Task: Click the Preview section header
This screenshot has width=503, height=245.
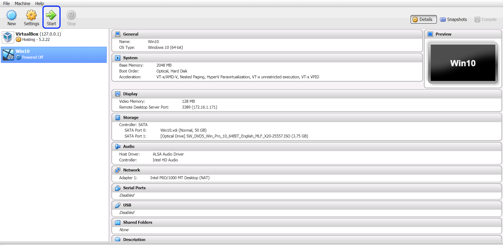Action: (463, 34)
